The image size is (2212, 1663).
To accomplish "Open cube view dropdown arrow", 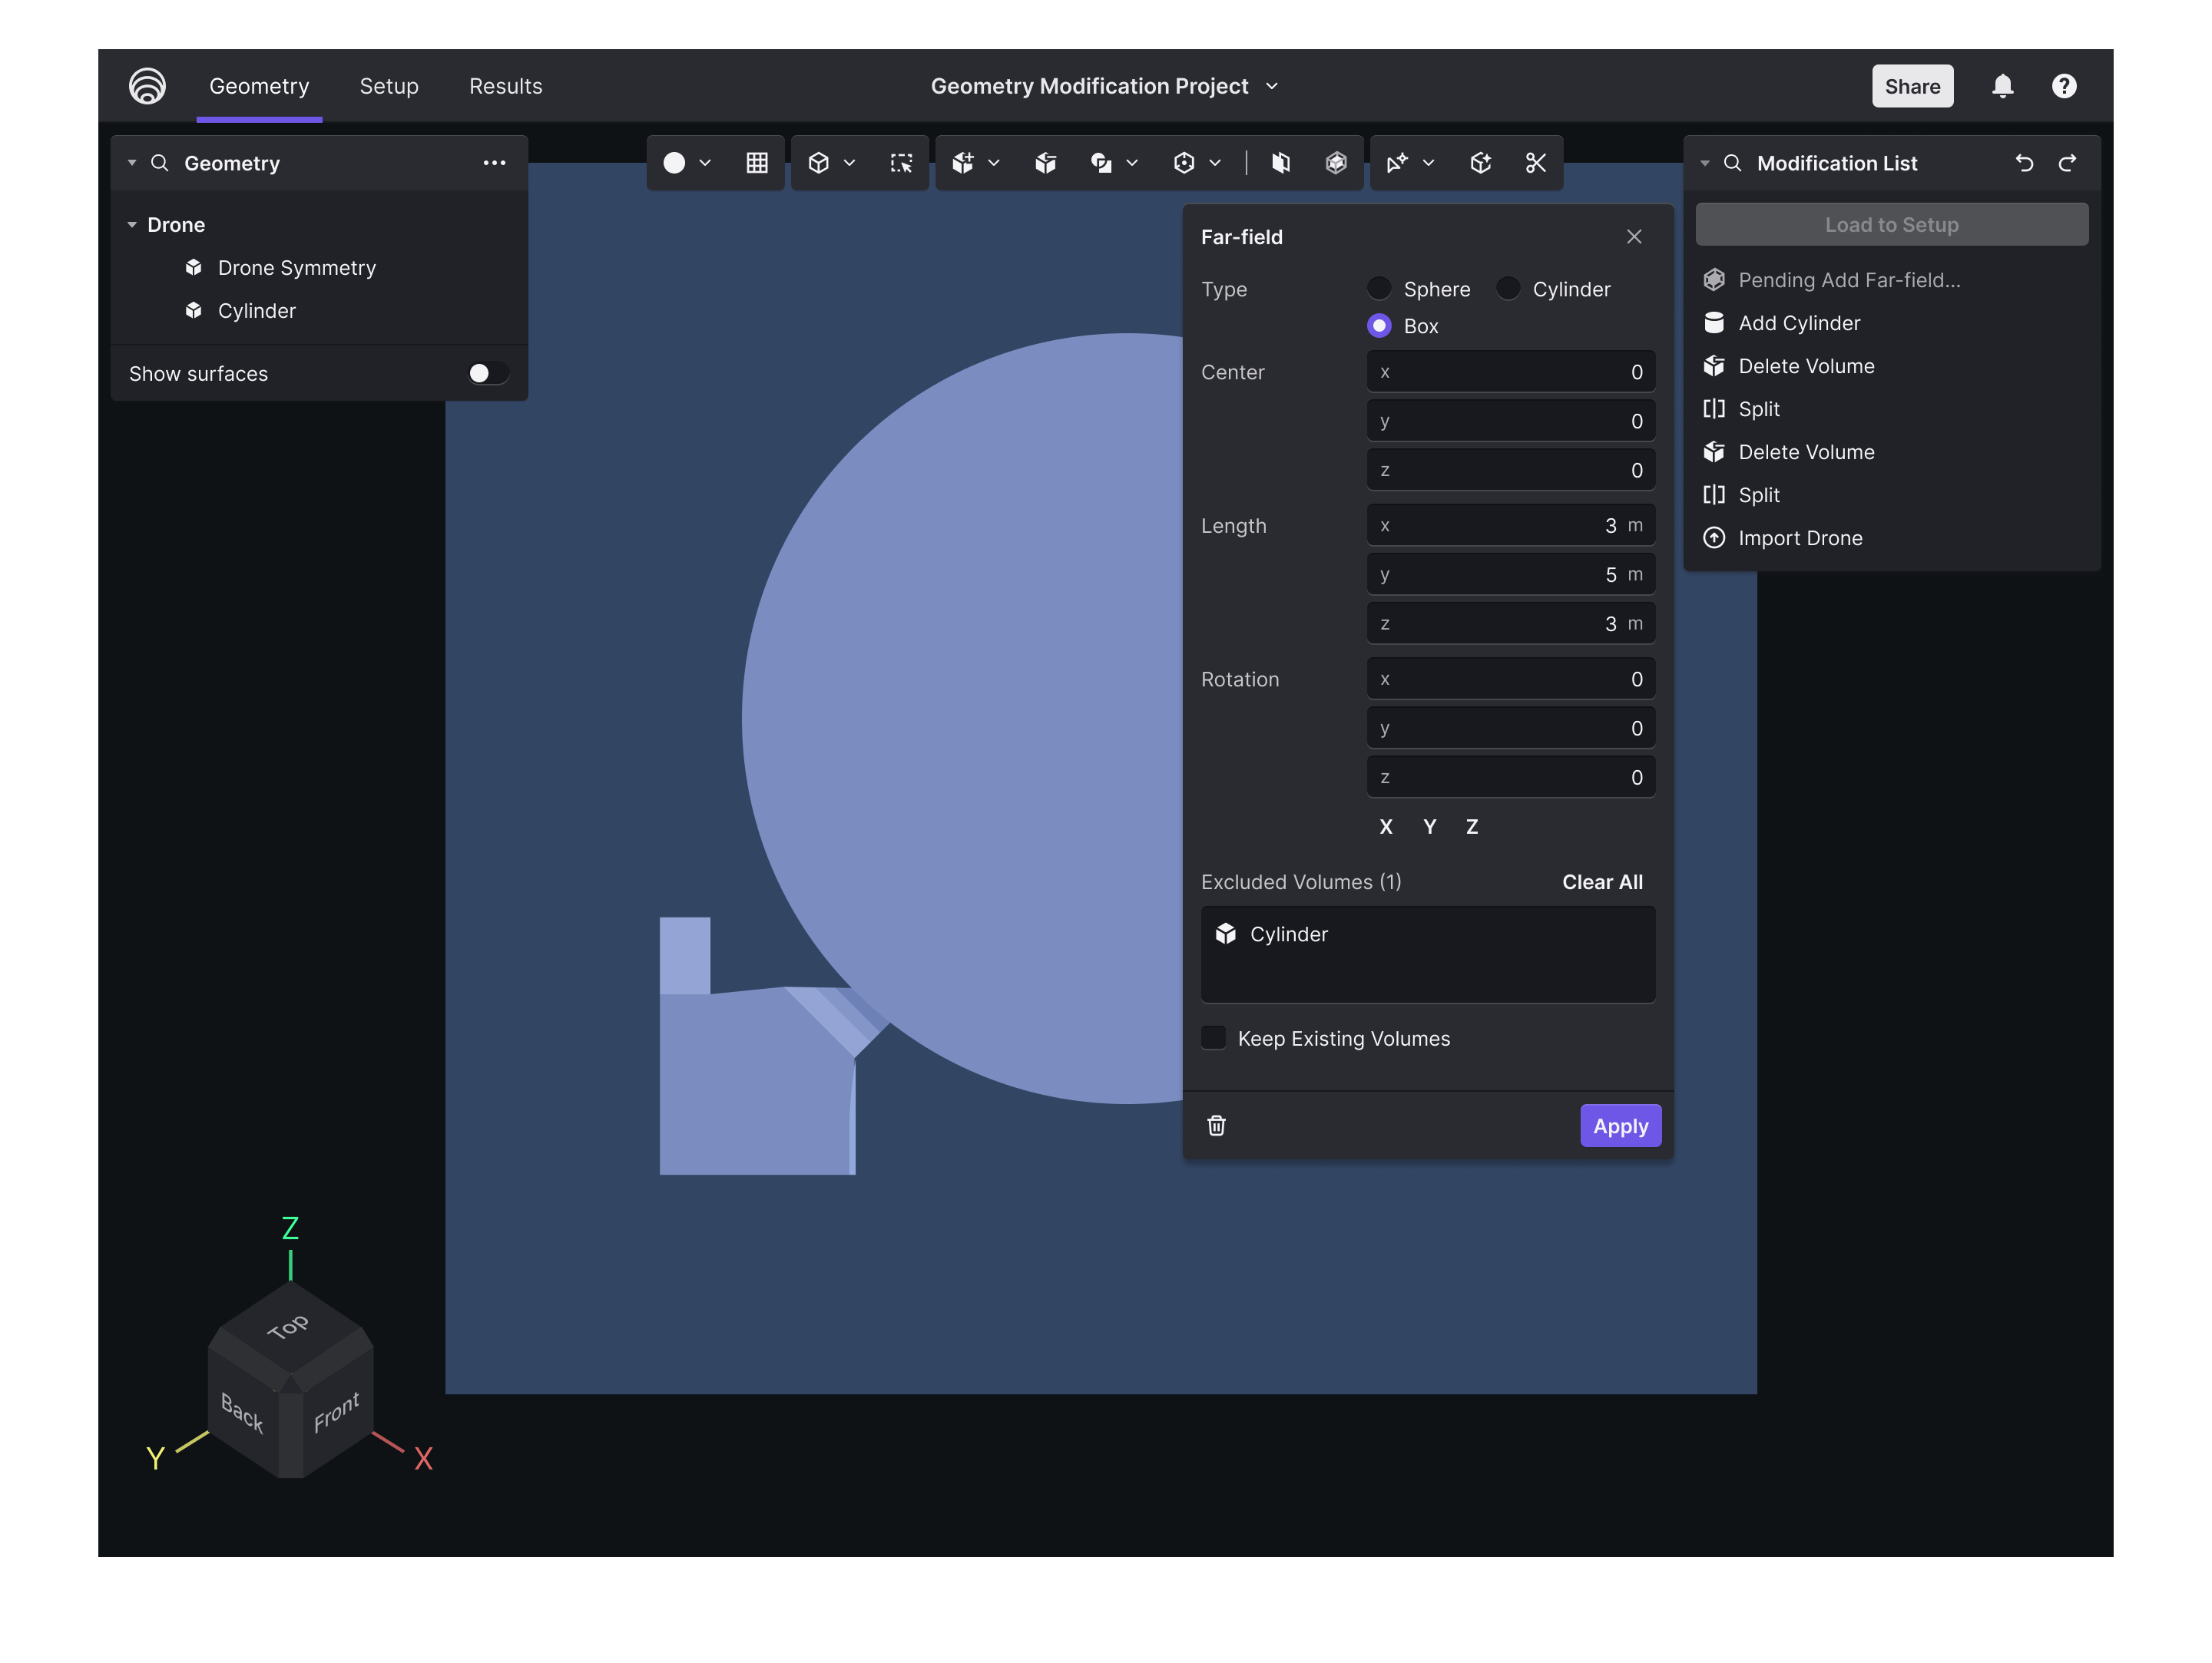I will point(849,163).
